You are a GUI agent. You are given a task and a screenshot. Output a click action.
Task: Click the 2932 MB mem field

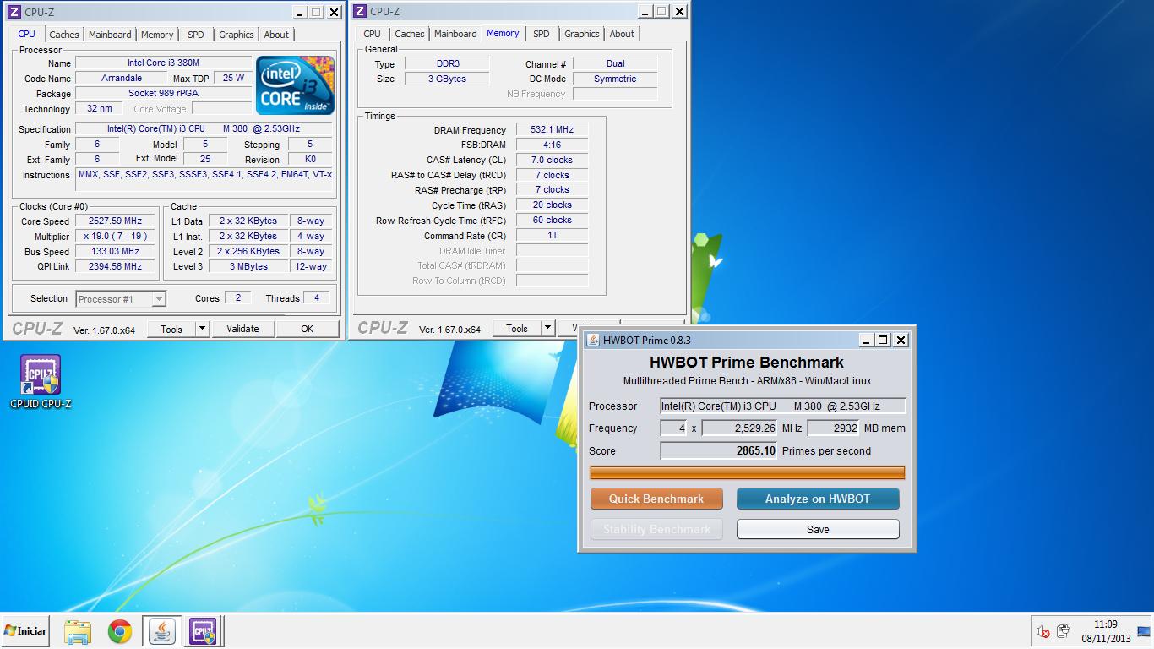click(x=833, y=428)
